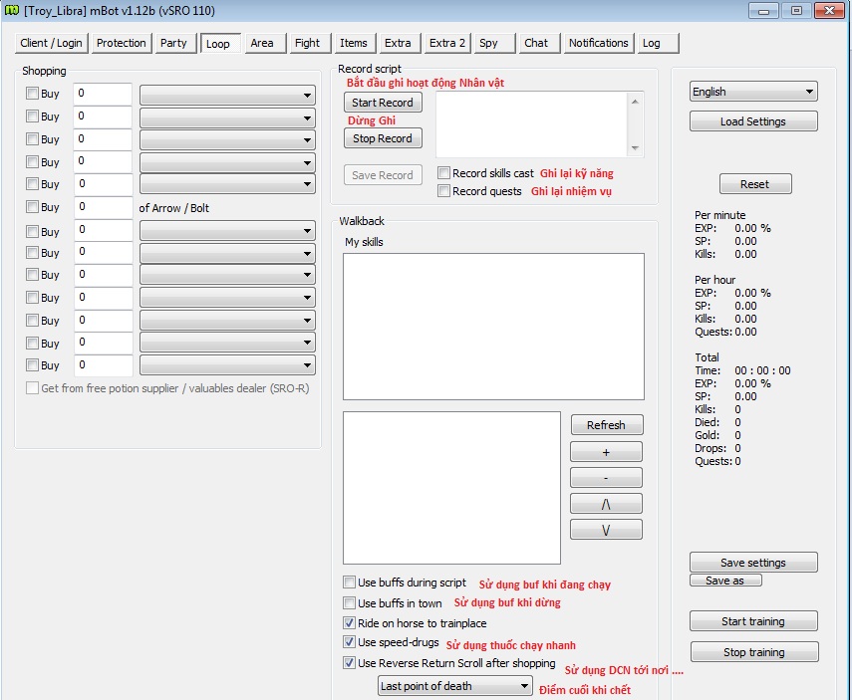
Task: Open the English language dropdown
Action: 753,92
